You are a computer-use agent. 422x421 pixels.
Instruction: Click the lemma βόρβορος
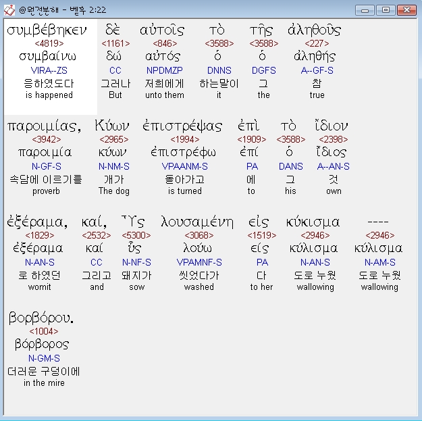[x=42, y=345]
